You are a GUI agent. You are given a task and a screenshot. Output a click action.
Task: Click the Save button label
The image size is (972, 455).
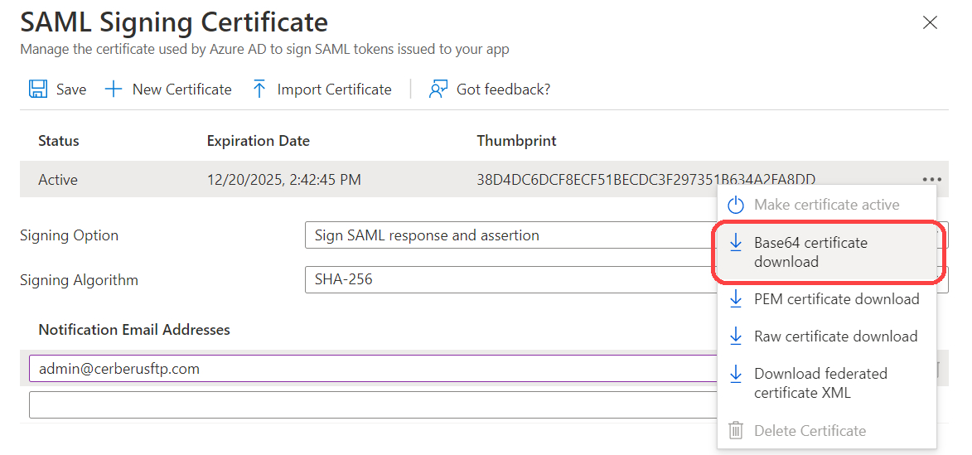coord(71,90)
